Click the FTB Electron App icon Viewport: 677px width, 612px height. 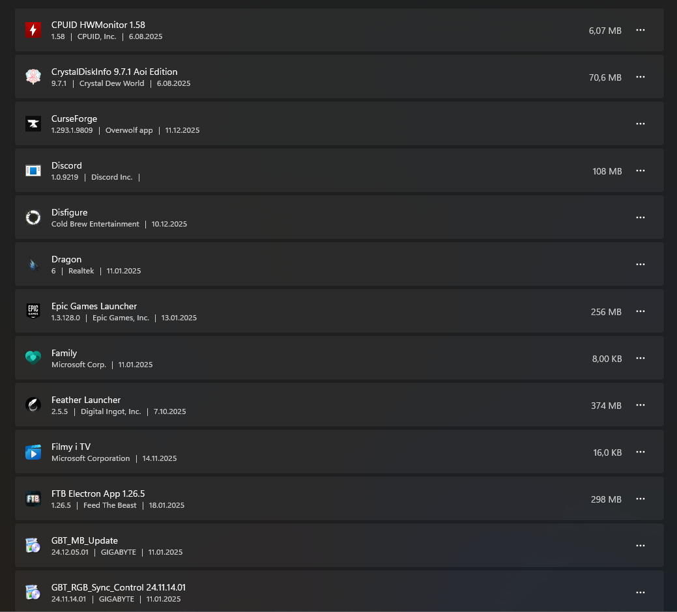pos(33,499)
